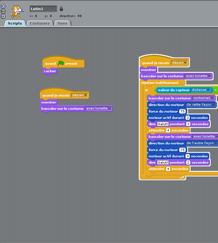This screenshot has height=243, width=218.
Task: Open the Sons tab
Action: [62, 23]
